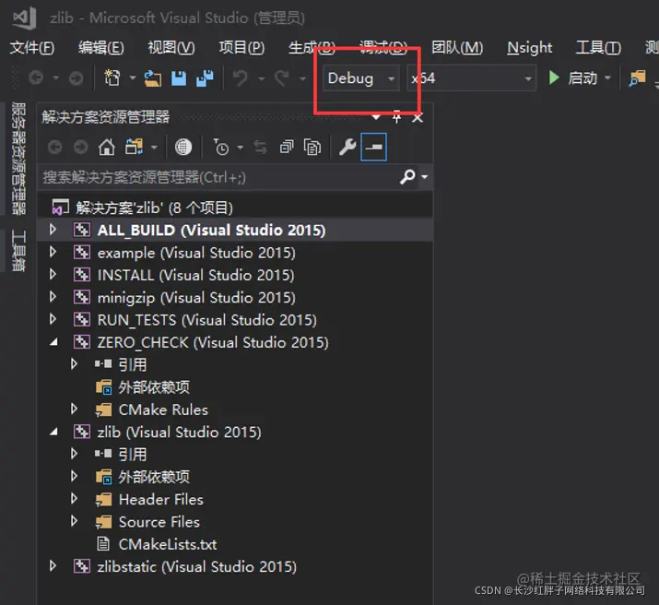Image resolution: width=659 pixels, height=605 pixels.
Task: Expand the minigzip project node
Action: point(53,297)
